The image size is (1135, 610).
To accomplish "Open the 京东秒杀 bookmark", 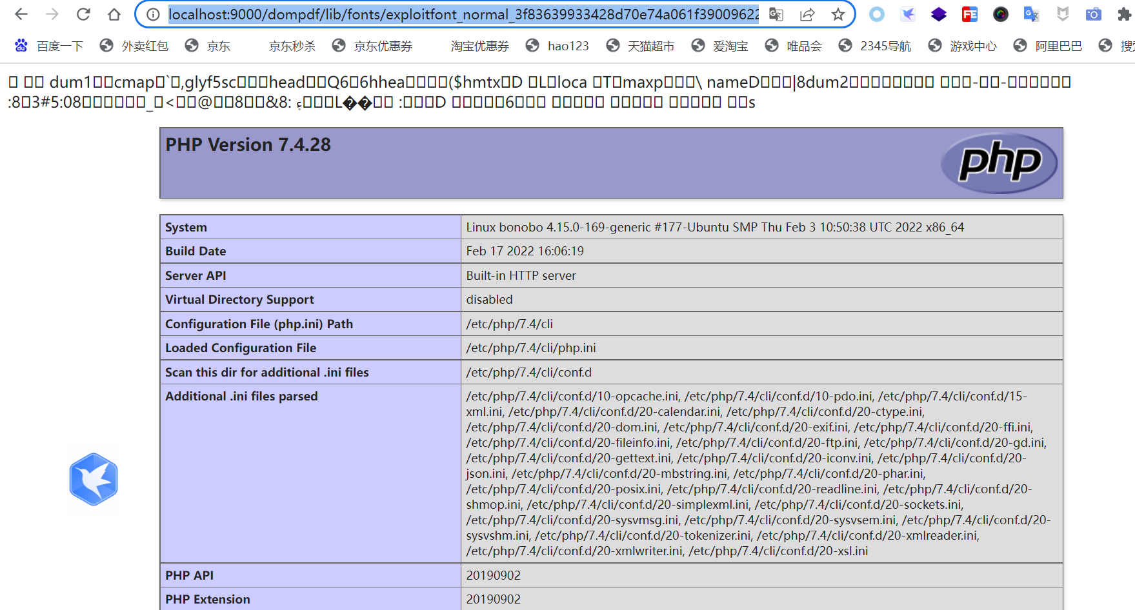I will coord(292,46).
